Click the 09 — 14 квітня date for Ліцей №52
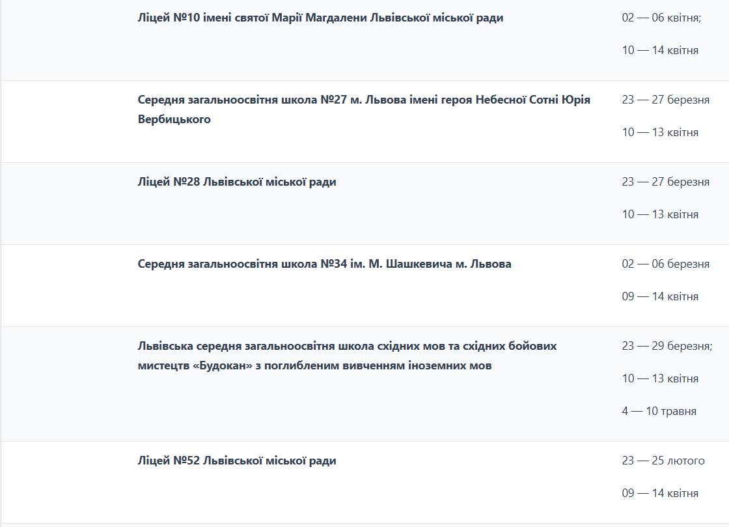This screenshot has width=729, height=527. (660, 494)
